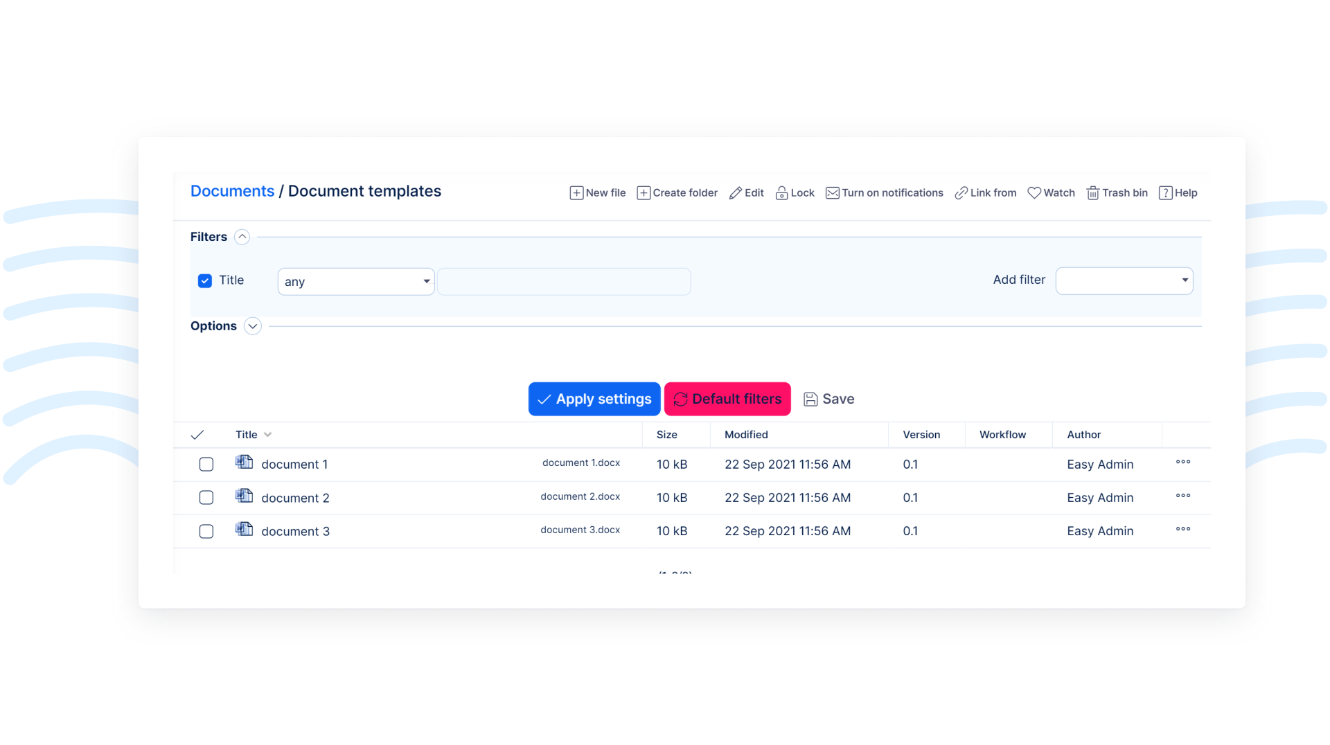The width and height of the screenshot is (1330, 745).
Task: Turn on notifications via envelope icon
Action: (832, 193)
